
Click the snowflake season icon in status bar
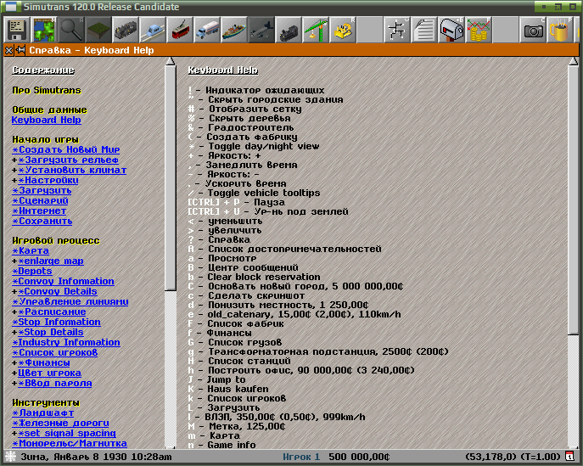(x=10, y=457)
